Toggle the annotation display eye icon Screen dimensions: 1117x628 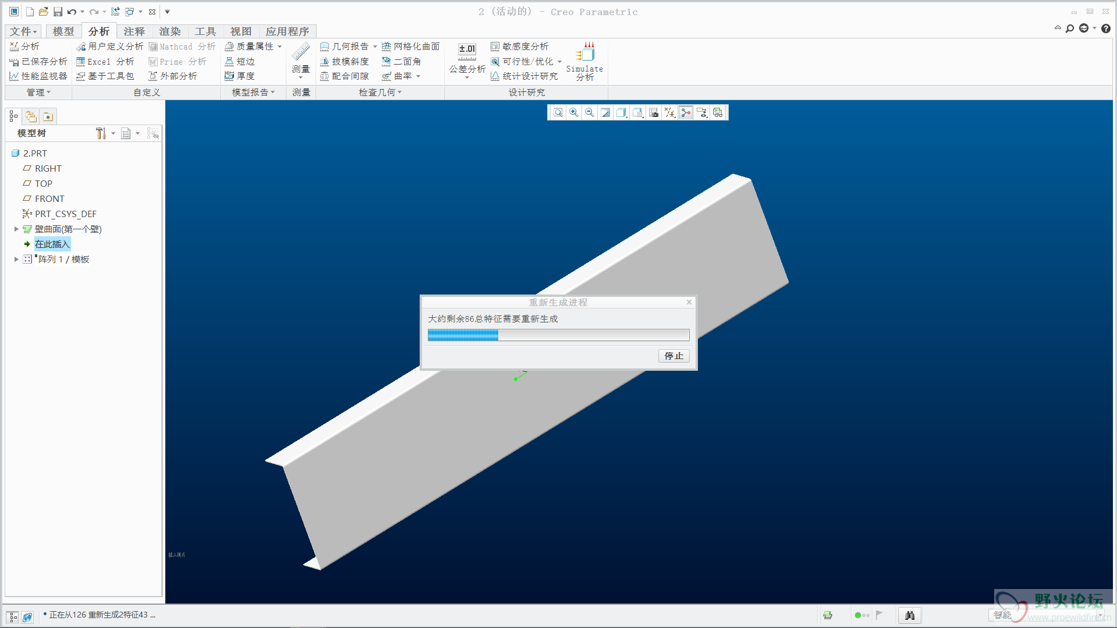coord(702,113)
